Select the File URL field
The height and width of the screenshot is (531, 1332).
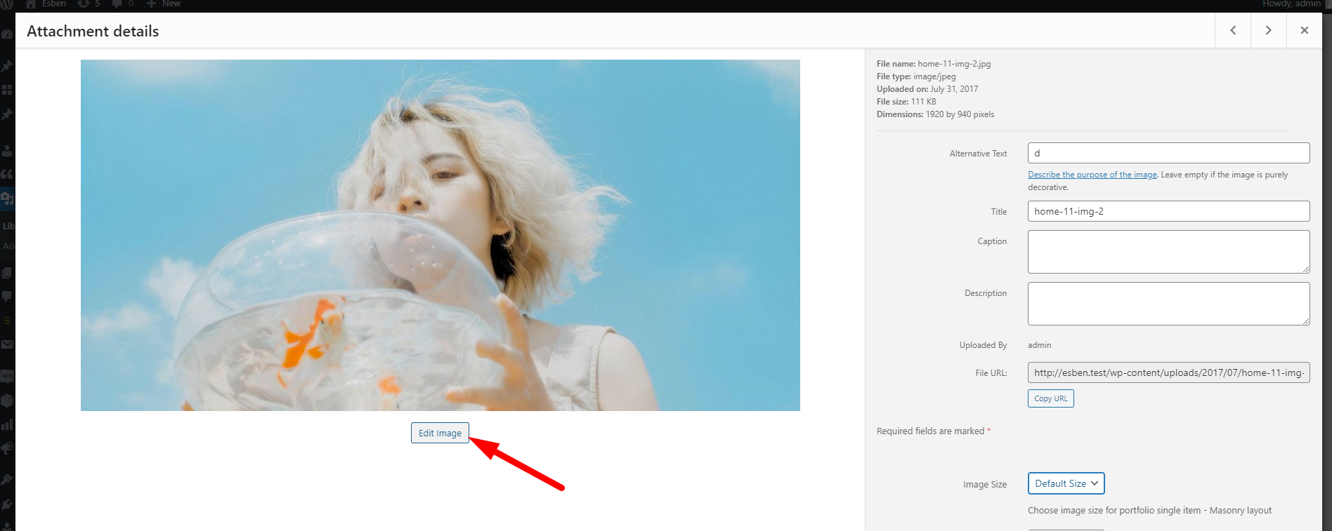point(1169,372)
